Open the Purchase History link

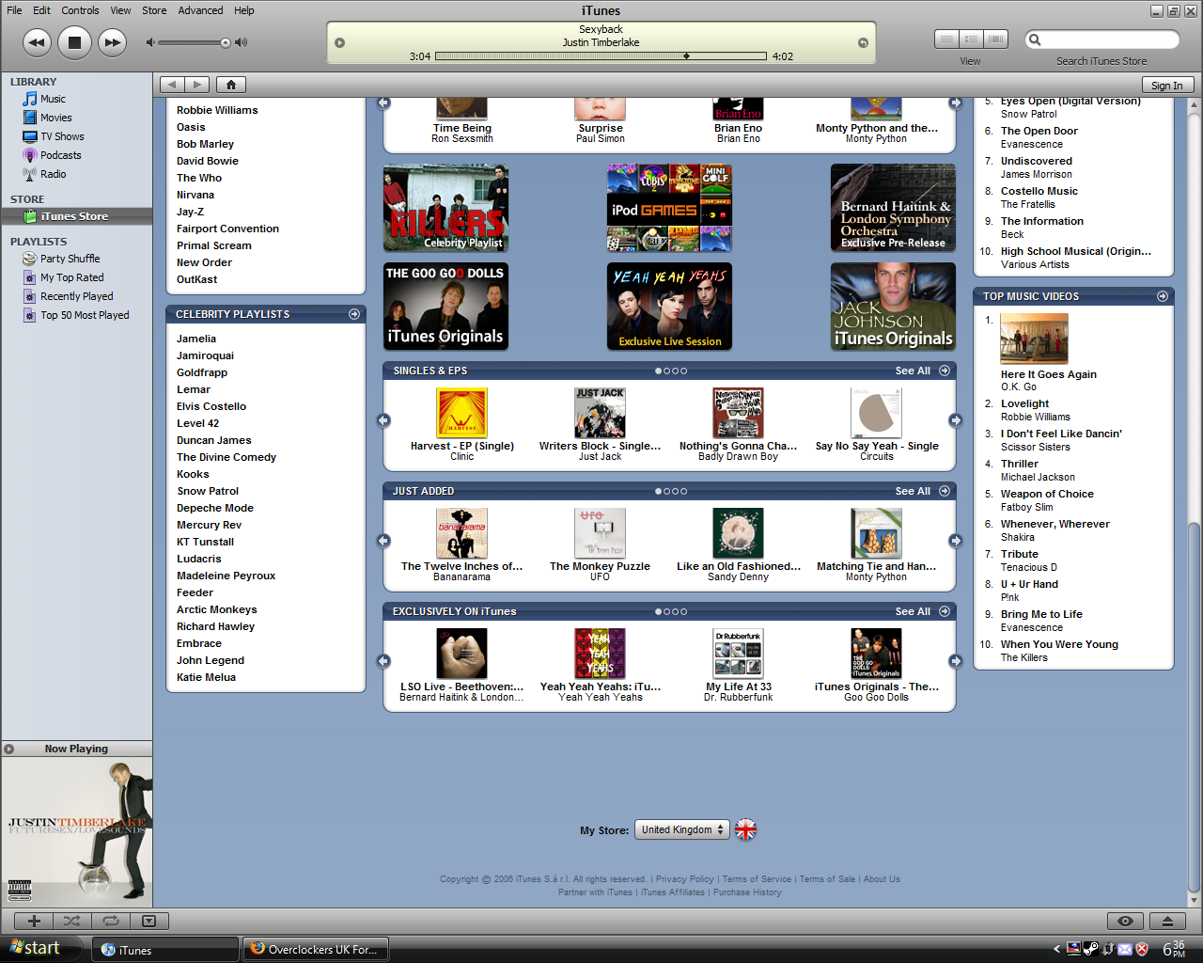click(747, 892)
